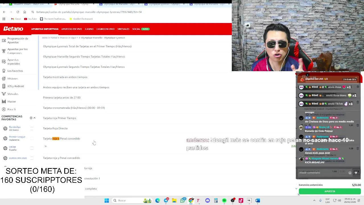Open Social menu item

136,29
